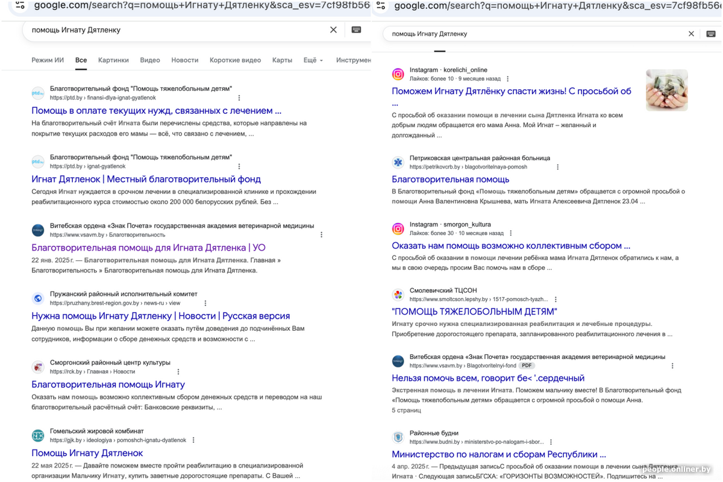The height and width of the screenshot is (482, 723).
Task: Open options dots for vsavm.by Благотворительность result
Action: [x=321, y=234]
